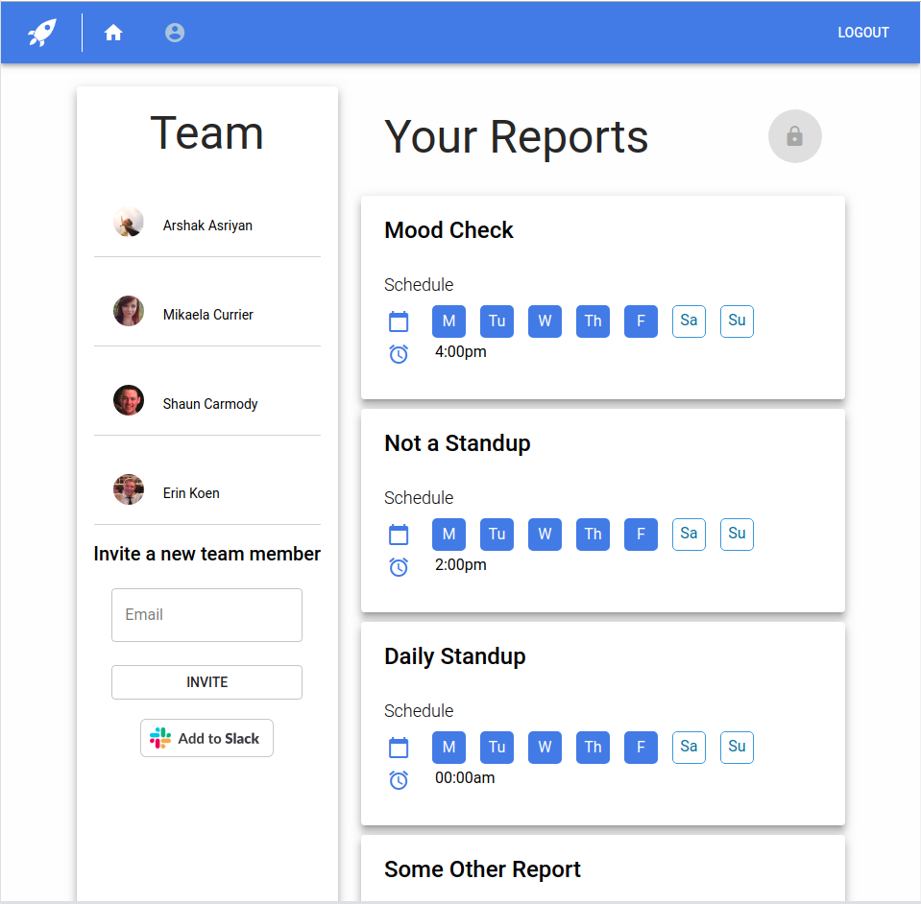Image resolution: width=921 pixels, height=904 pixels.
Task: Toggle Monday in Mood Check schedule
Action: (448, 321)
